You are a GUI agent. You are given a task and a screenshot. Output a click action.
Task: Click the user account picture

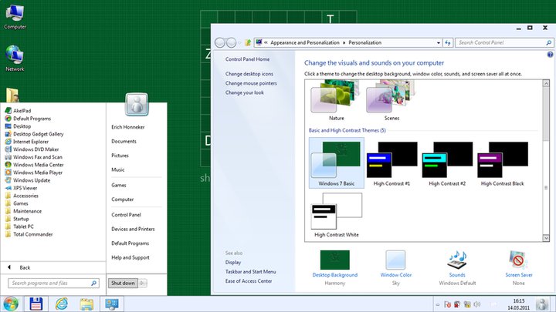137,104
